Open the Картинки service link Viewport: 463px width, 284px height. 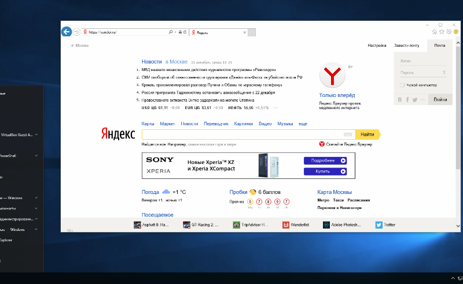[x=243, y=124]
